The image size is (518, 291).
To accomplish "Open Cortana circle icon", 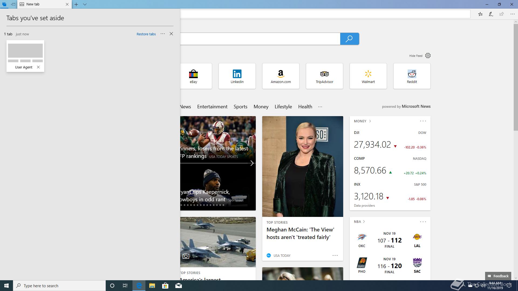I will coord(112,286).
